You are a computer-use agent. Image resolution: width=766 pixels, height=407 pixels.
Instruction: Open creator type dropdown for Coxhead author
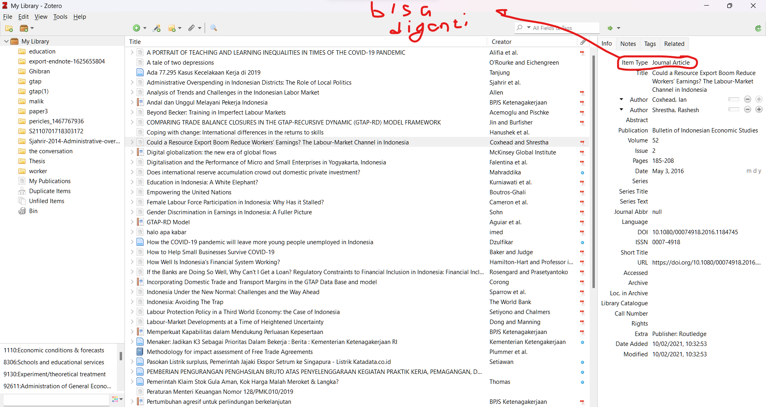pyautogui.click(x=621, y=99)
